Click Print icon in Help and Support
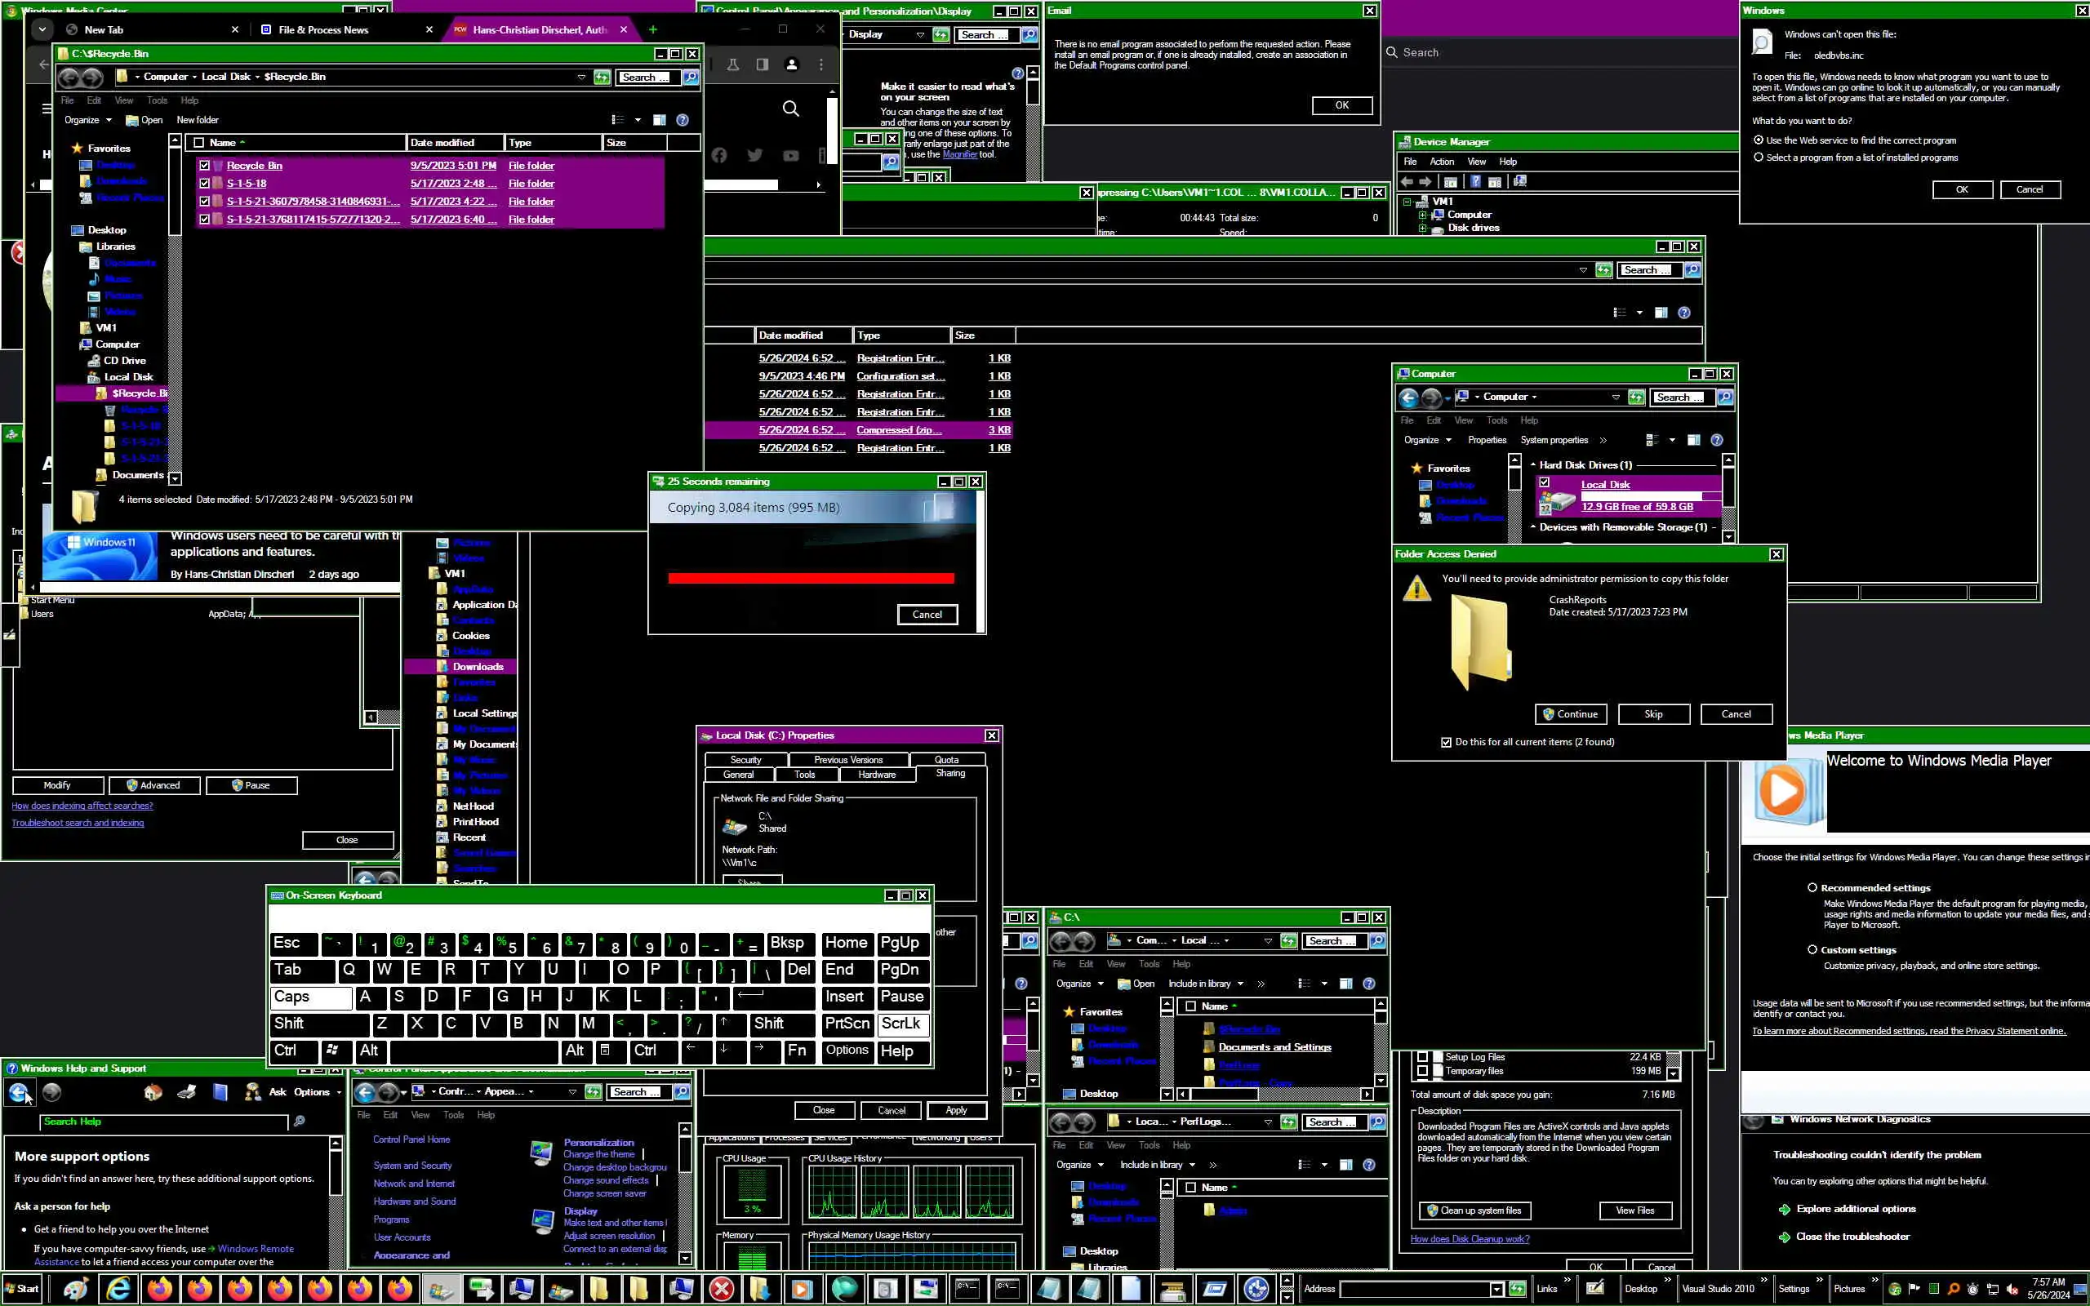Viewport: 2090px width, 1306px height. click(x=186, y=1093)
